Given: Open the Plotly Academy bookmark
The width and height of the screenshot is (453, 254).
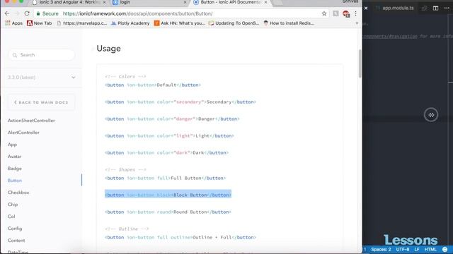Looking at the screenshot, I should coord(130,23).
